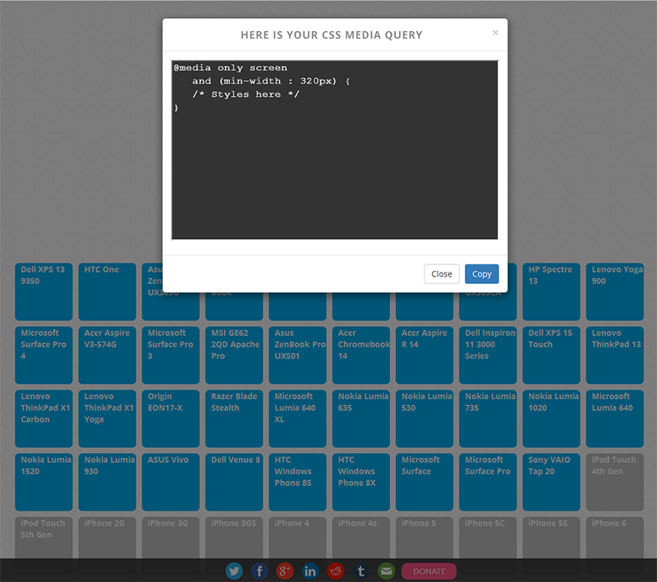
Task: Close the dialog with the X icon
Action: [x=495, y=33]
